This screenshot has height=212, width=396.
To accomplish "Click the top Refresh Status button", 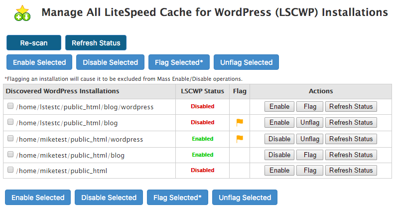I will click(96, 43).
